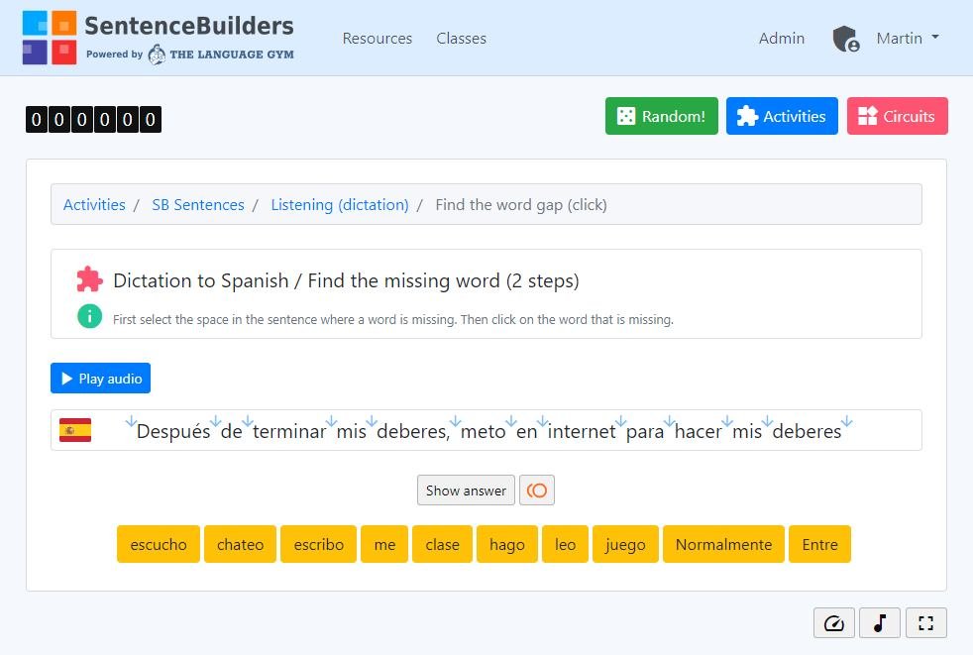The image size is (973, 655).
Task: Open the pink Circuits button
Action: pyautogui.click(x=898, y=116)
